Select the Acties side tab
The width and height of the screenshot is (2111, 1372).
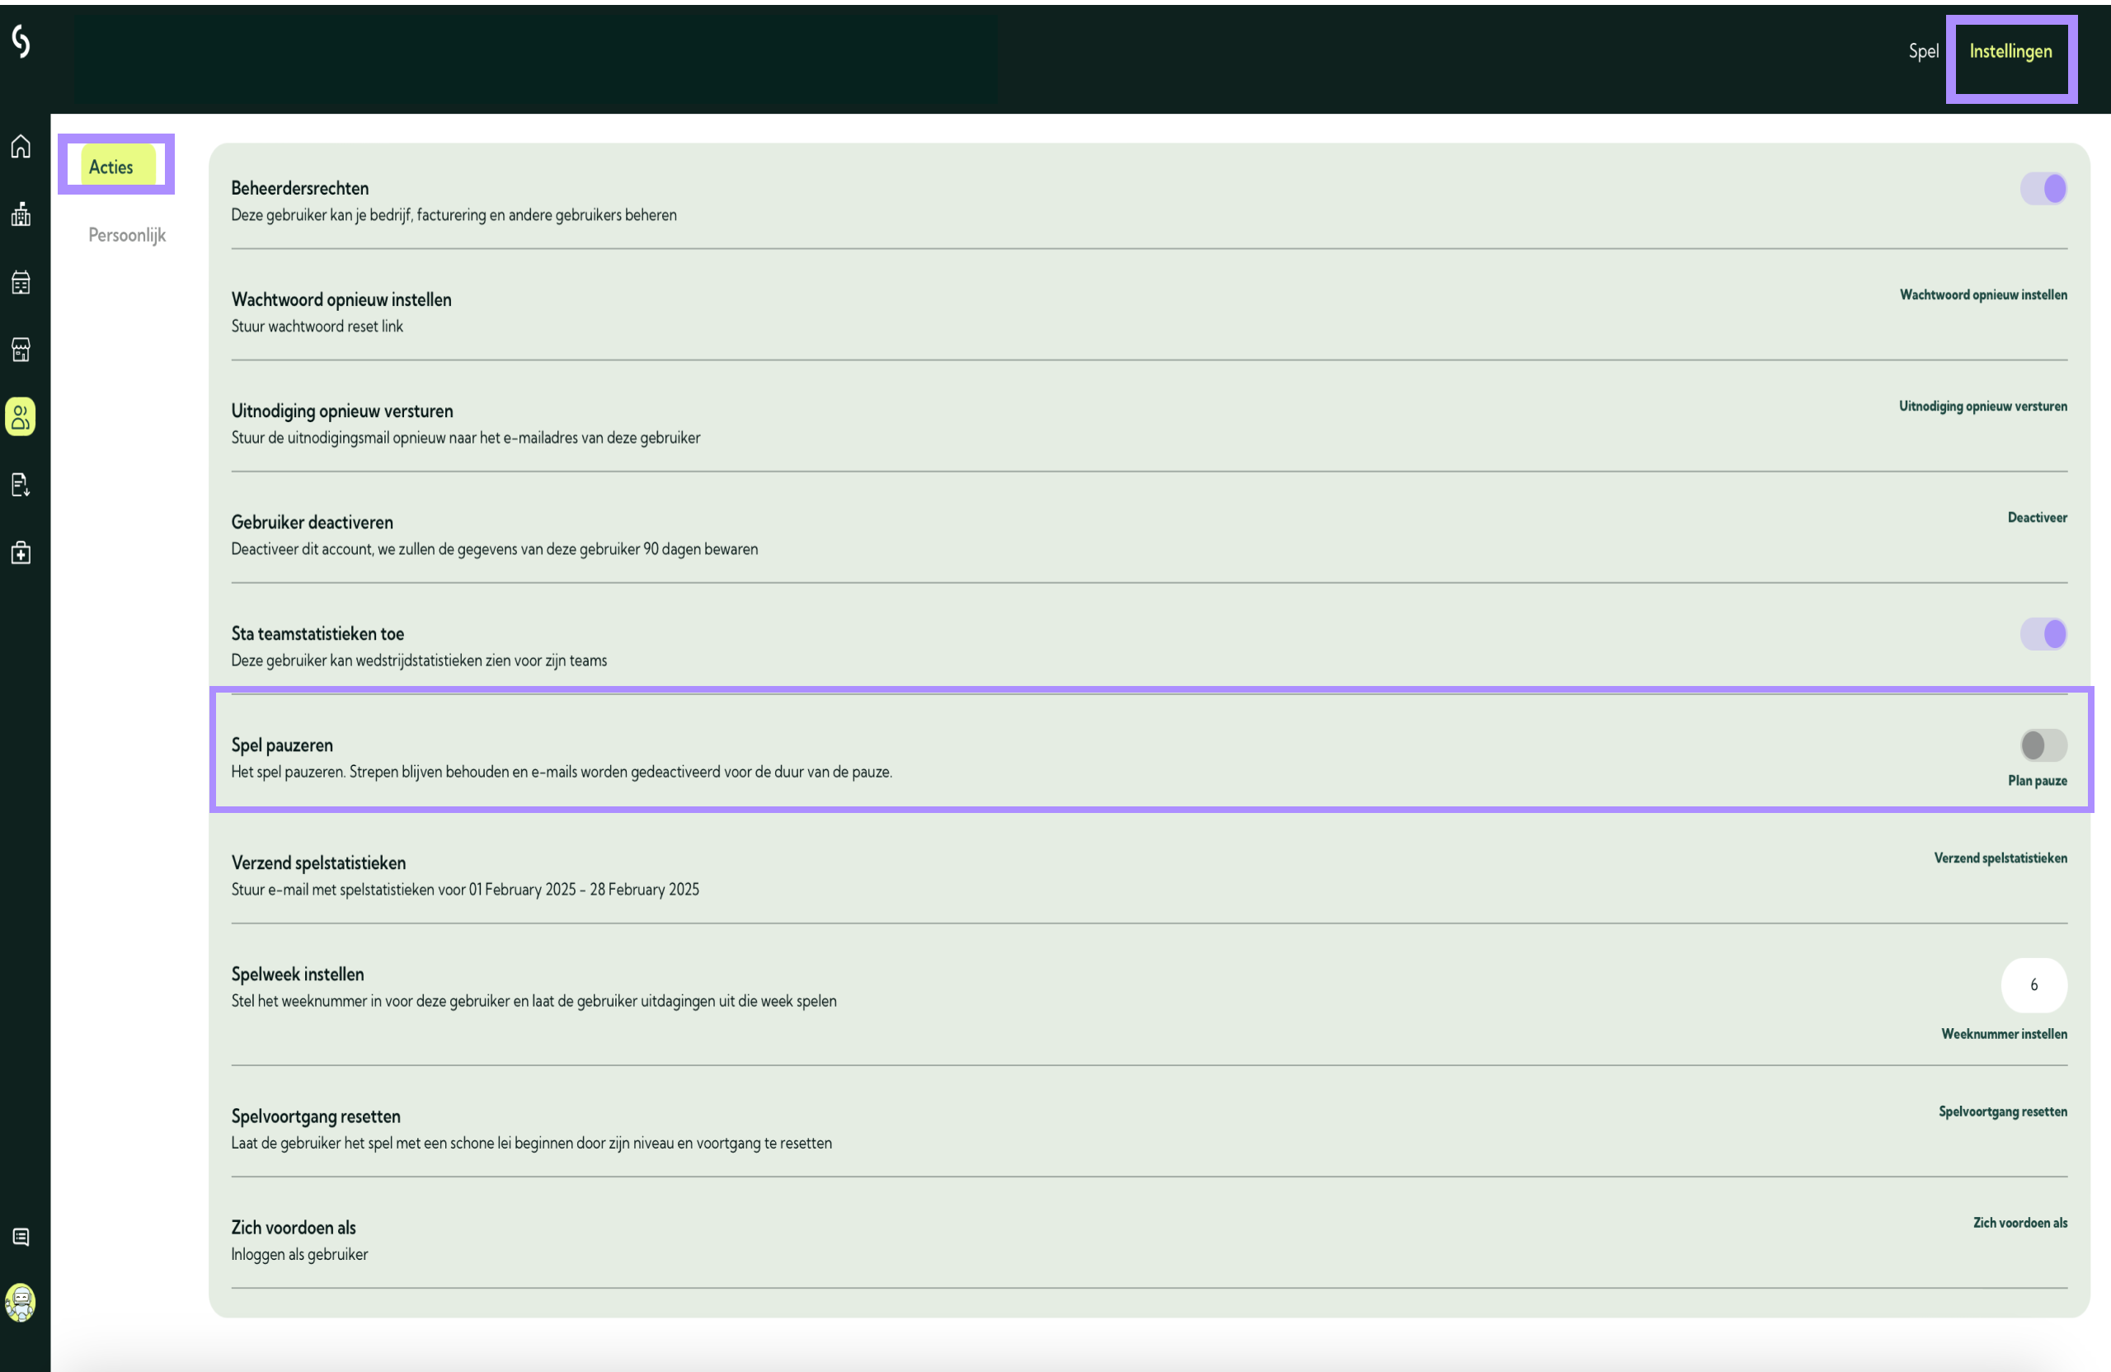pos(117,166)
